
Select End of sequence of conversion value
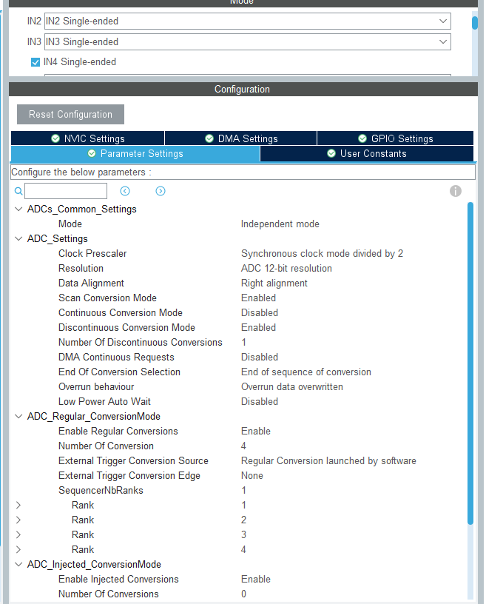tap(306, 372)
